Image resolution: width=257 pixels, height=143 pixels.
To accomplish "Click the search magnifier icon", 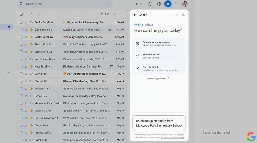I will tap(21, 4).
